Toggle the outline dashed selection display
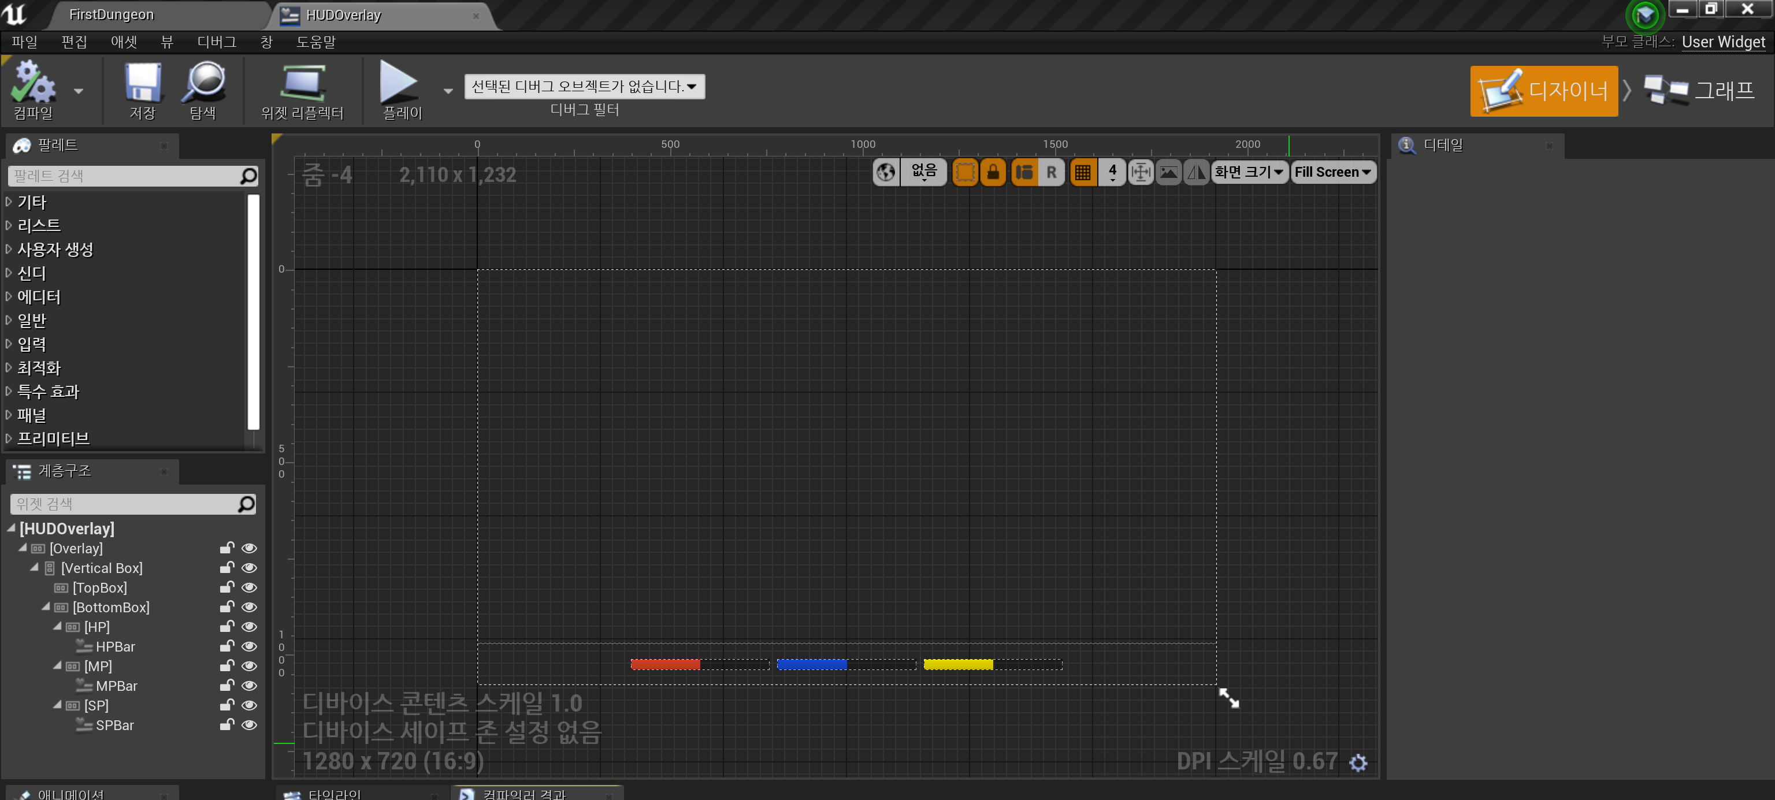Screen dimensions: 1775x800 (965, 172)
